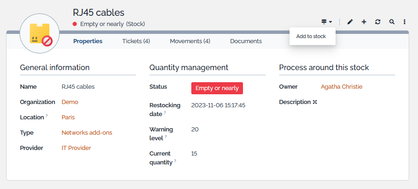Click the help mark beside Current quantity
Image resolution: width=418 pixels, height=189 pixels.
pos(175,161)
